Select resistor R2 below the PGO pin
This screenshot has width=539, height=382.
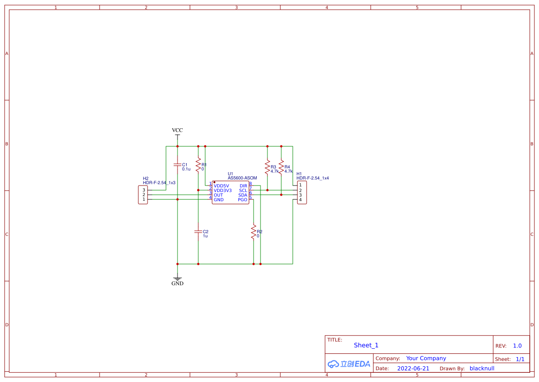253,232
